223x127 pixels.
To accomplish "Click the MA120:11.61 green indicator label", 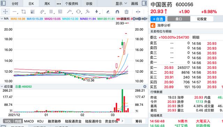I will (106, 19).
